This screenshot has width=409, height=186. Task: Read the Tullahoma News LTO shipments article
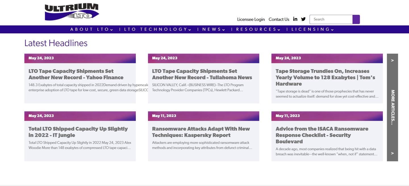[202, 74]
